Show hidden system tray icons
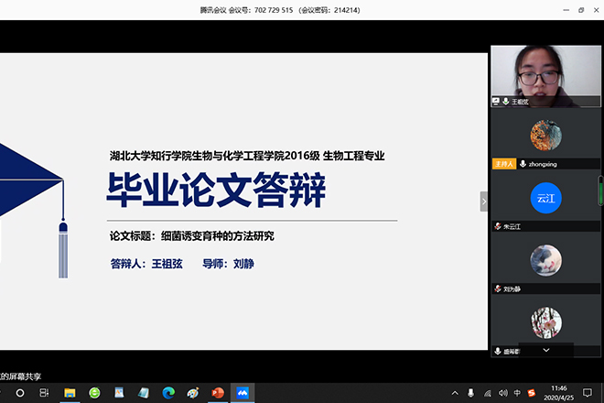The height and width of the screenshot is (403, 604). (x=455, y=393)
